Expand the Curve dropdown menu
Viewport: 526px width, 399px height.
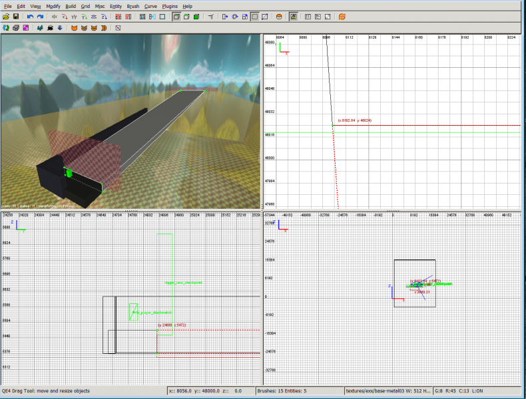[150, 6]
